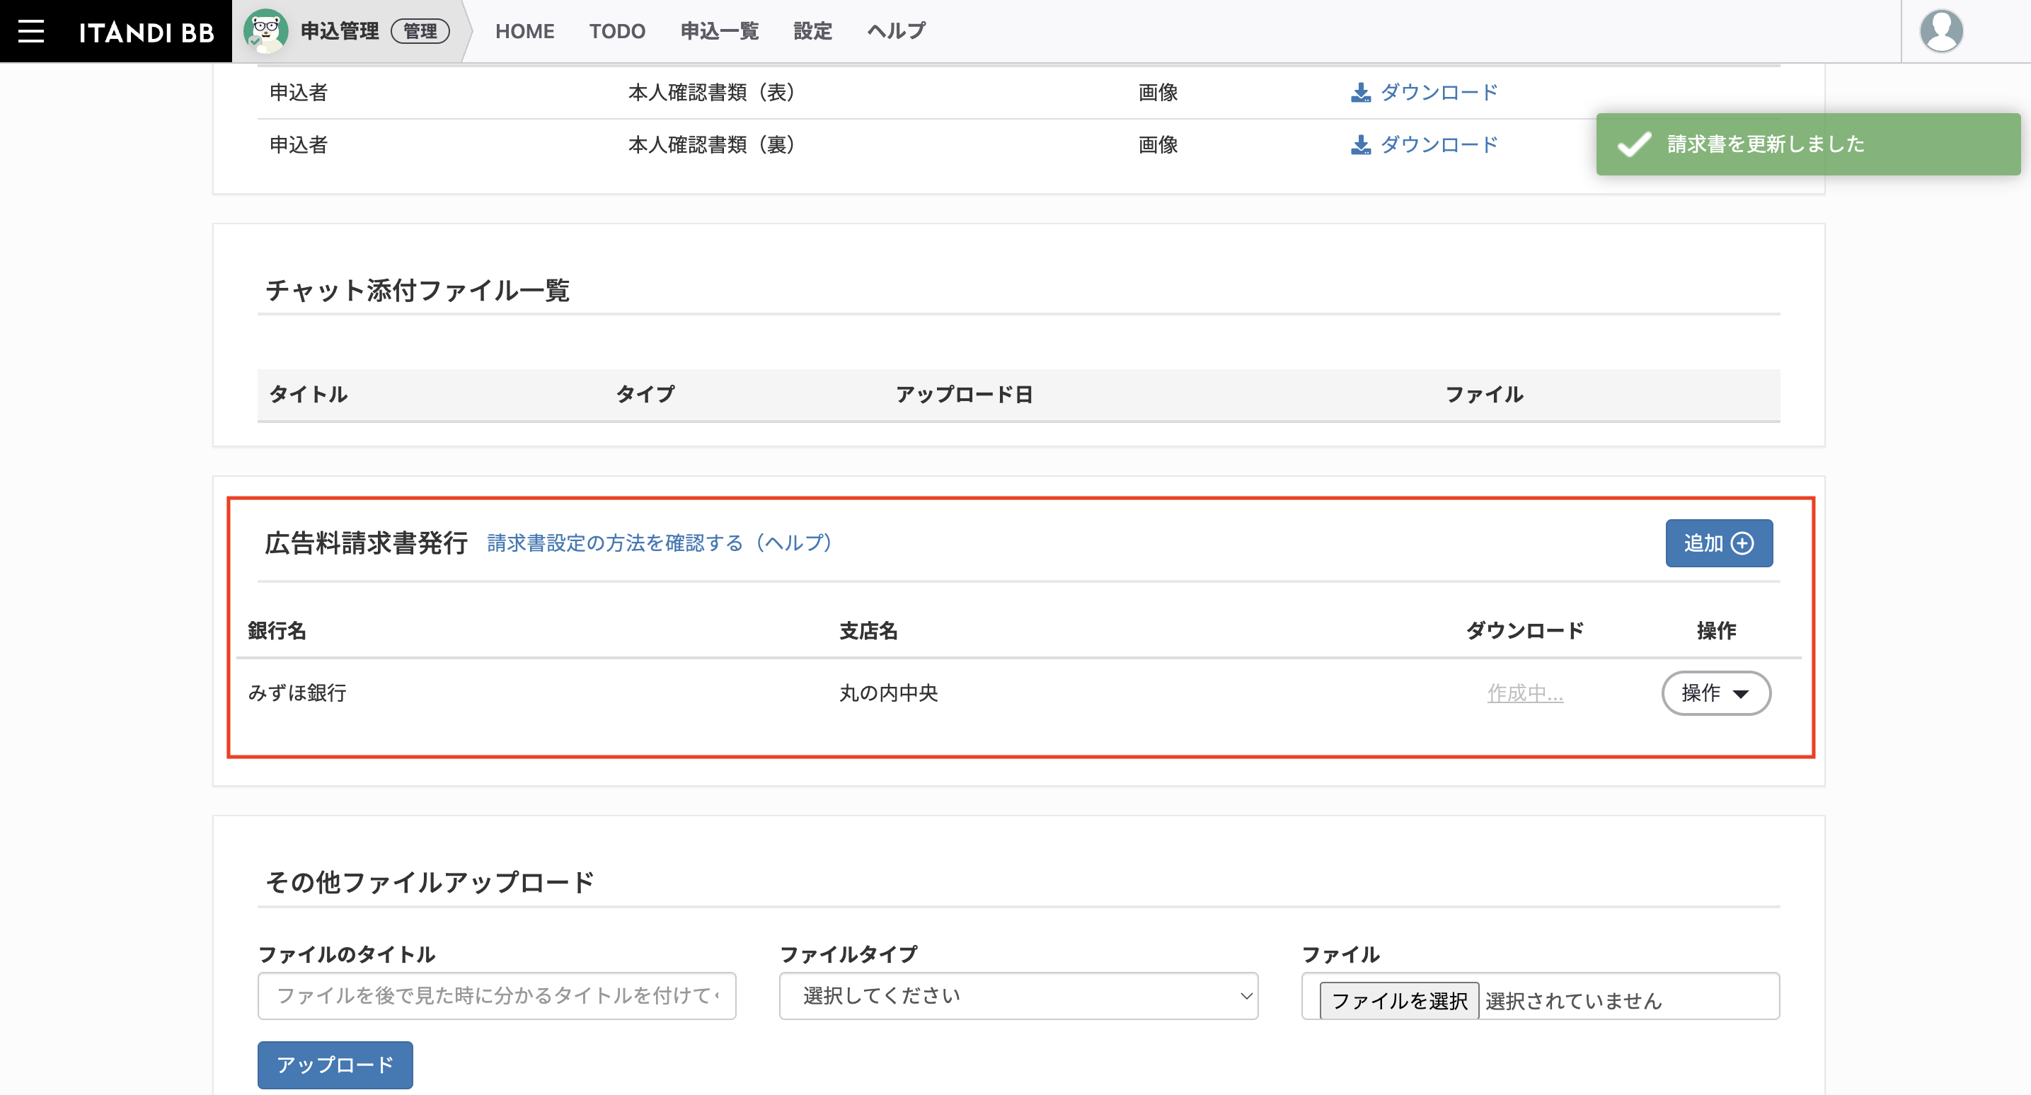The width and height of the screenshot is (2031, 1095).
Task: Click the ファイルのタイトル field label
Action: 346,955
